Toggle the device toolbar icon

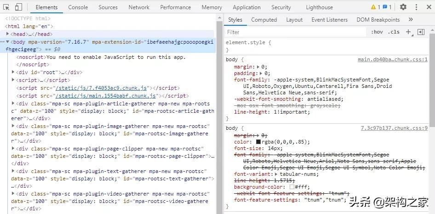(x=18, y=7)
